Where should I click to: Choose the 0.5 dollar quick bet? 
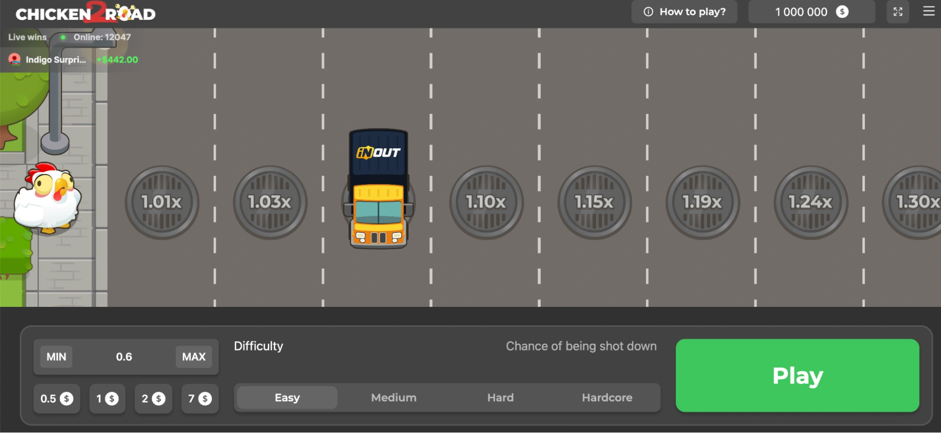(x=56, y=399)
